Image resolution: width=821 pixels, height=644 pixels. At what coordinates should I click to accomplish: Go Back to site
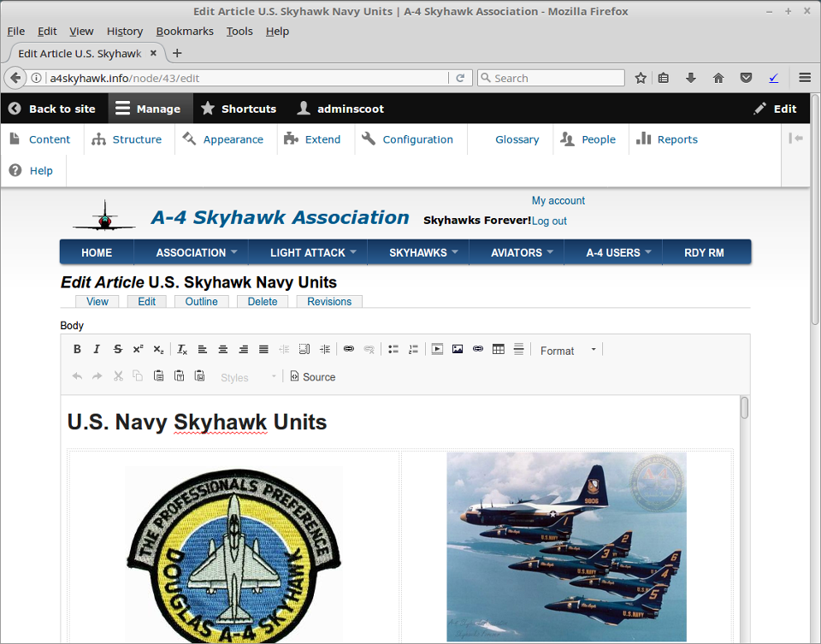tap(52, 109)
